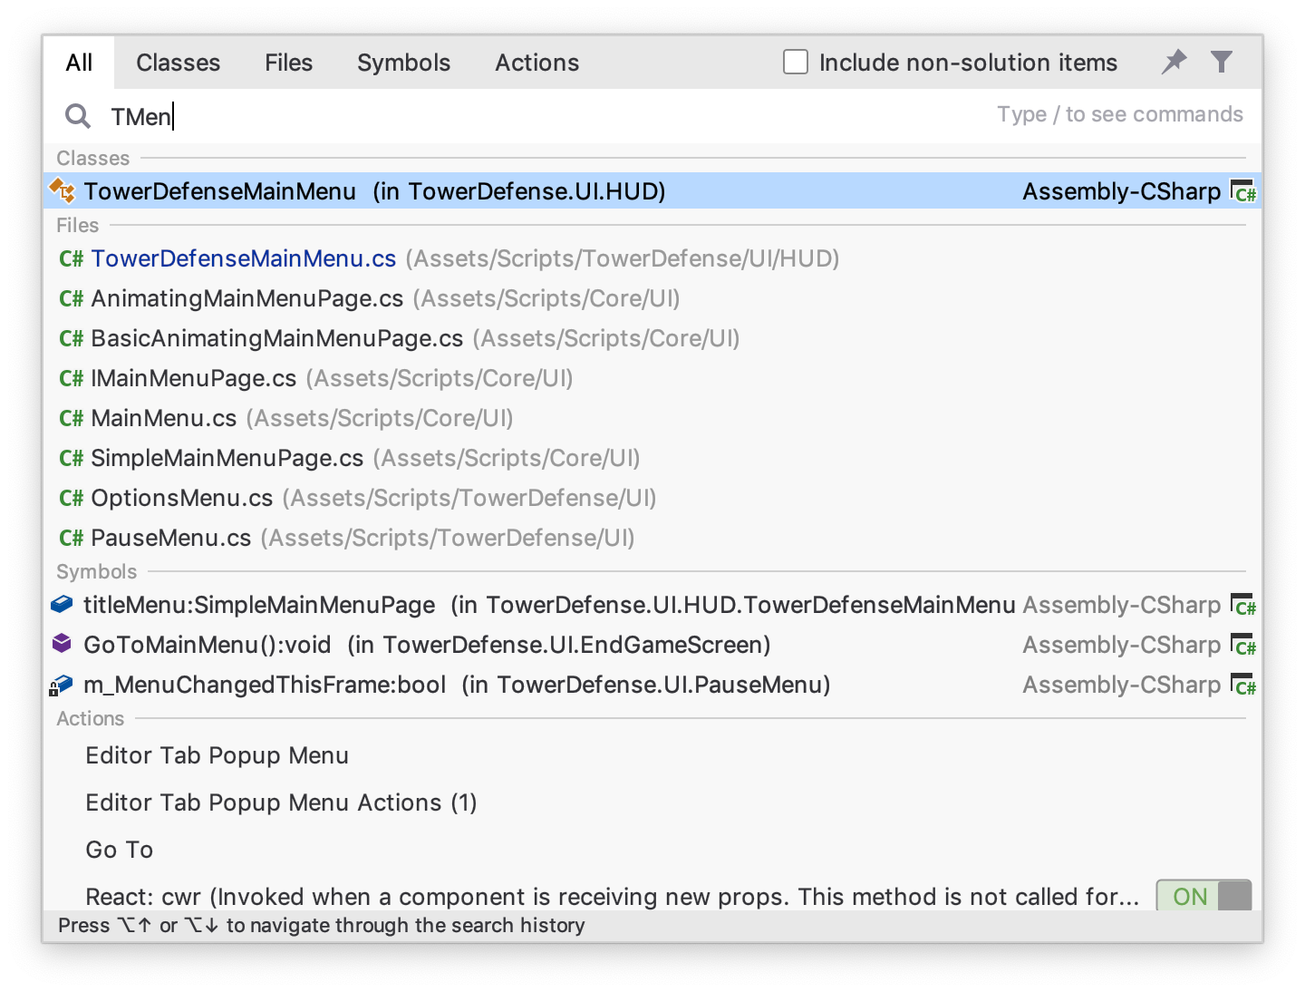Select titleMenu:SimpleMainMenuPage symbol result
1305x992 pixels.
(x=652, y=605)
